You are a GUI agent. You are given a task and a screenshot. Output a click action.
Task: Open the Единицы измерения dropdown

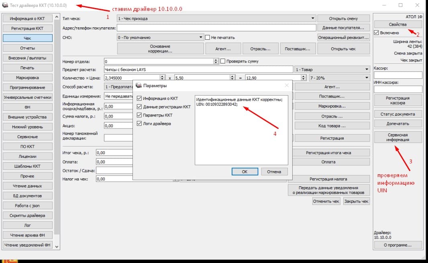point(119,96)
